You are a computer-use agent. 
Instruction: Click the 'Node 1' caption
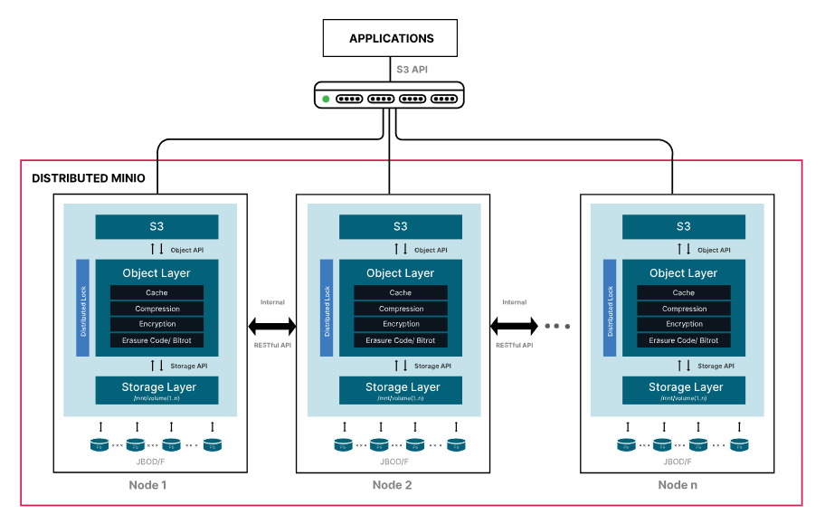(147, 485)
